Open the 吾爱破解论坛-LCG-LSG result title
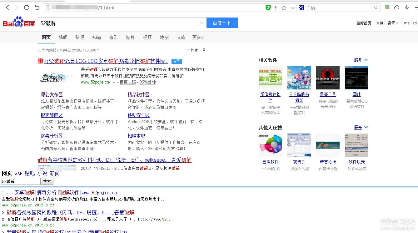418x233 pixels. click(106, 61)
